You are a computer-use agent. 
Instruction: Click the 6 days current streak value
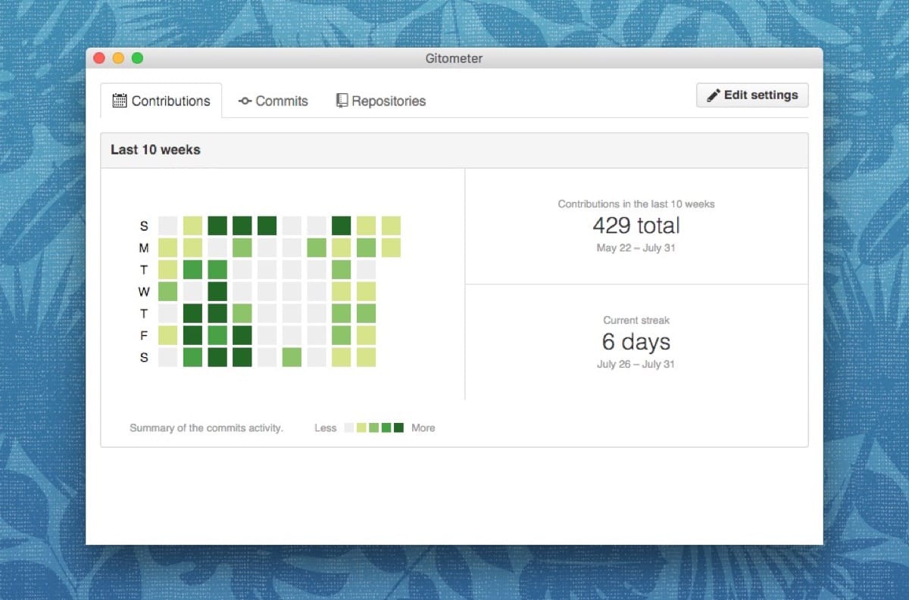click(636, 341)
